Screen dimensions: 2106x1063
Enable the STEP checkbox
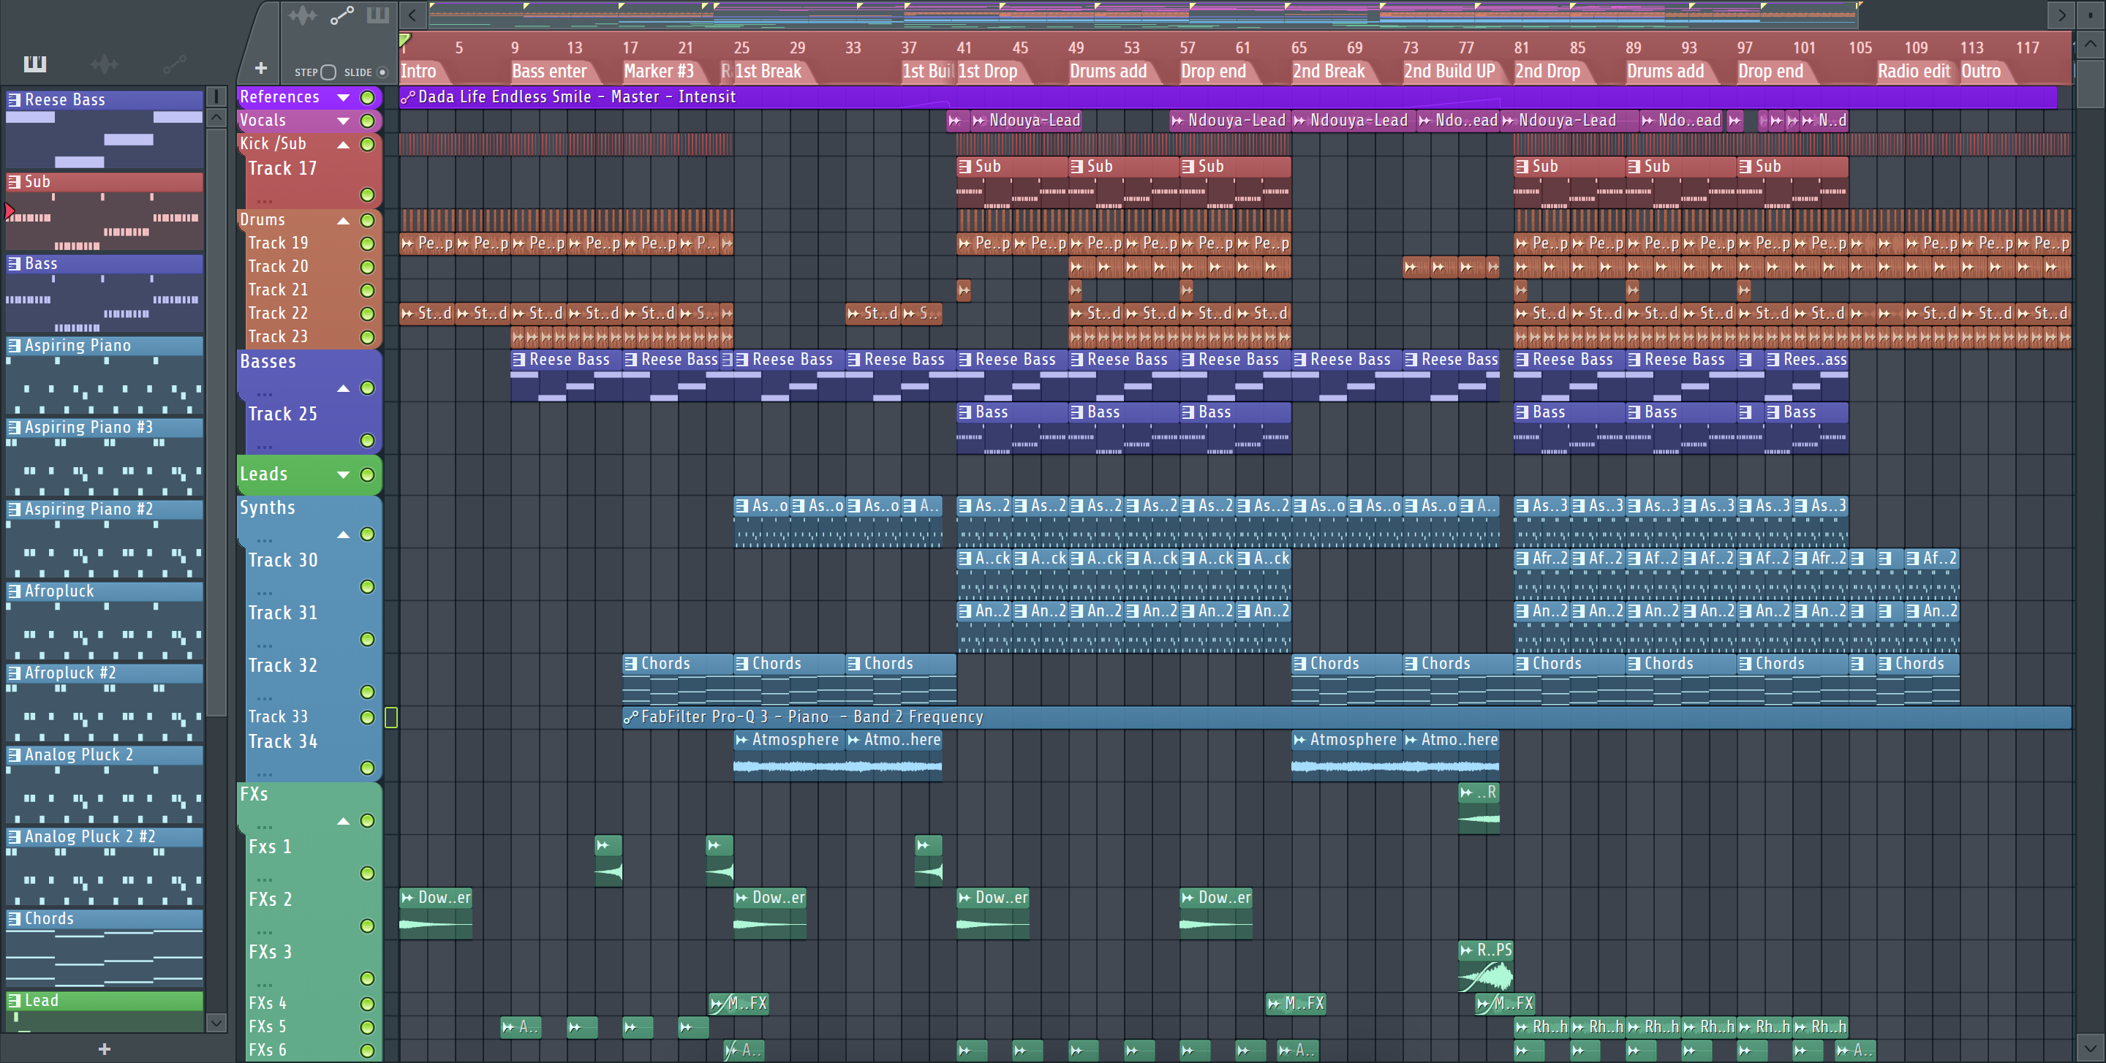click(x=328, y=72)
